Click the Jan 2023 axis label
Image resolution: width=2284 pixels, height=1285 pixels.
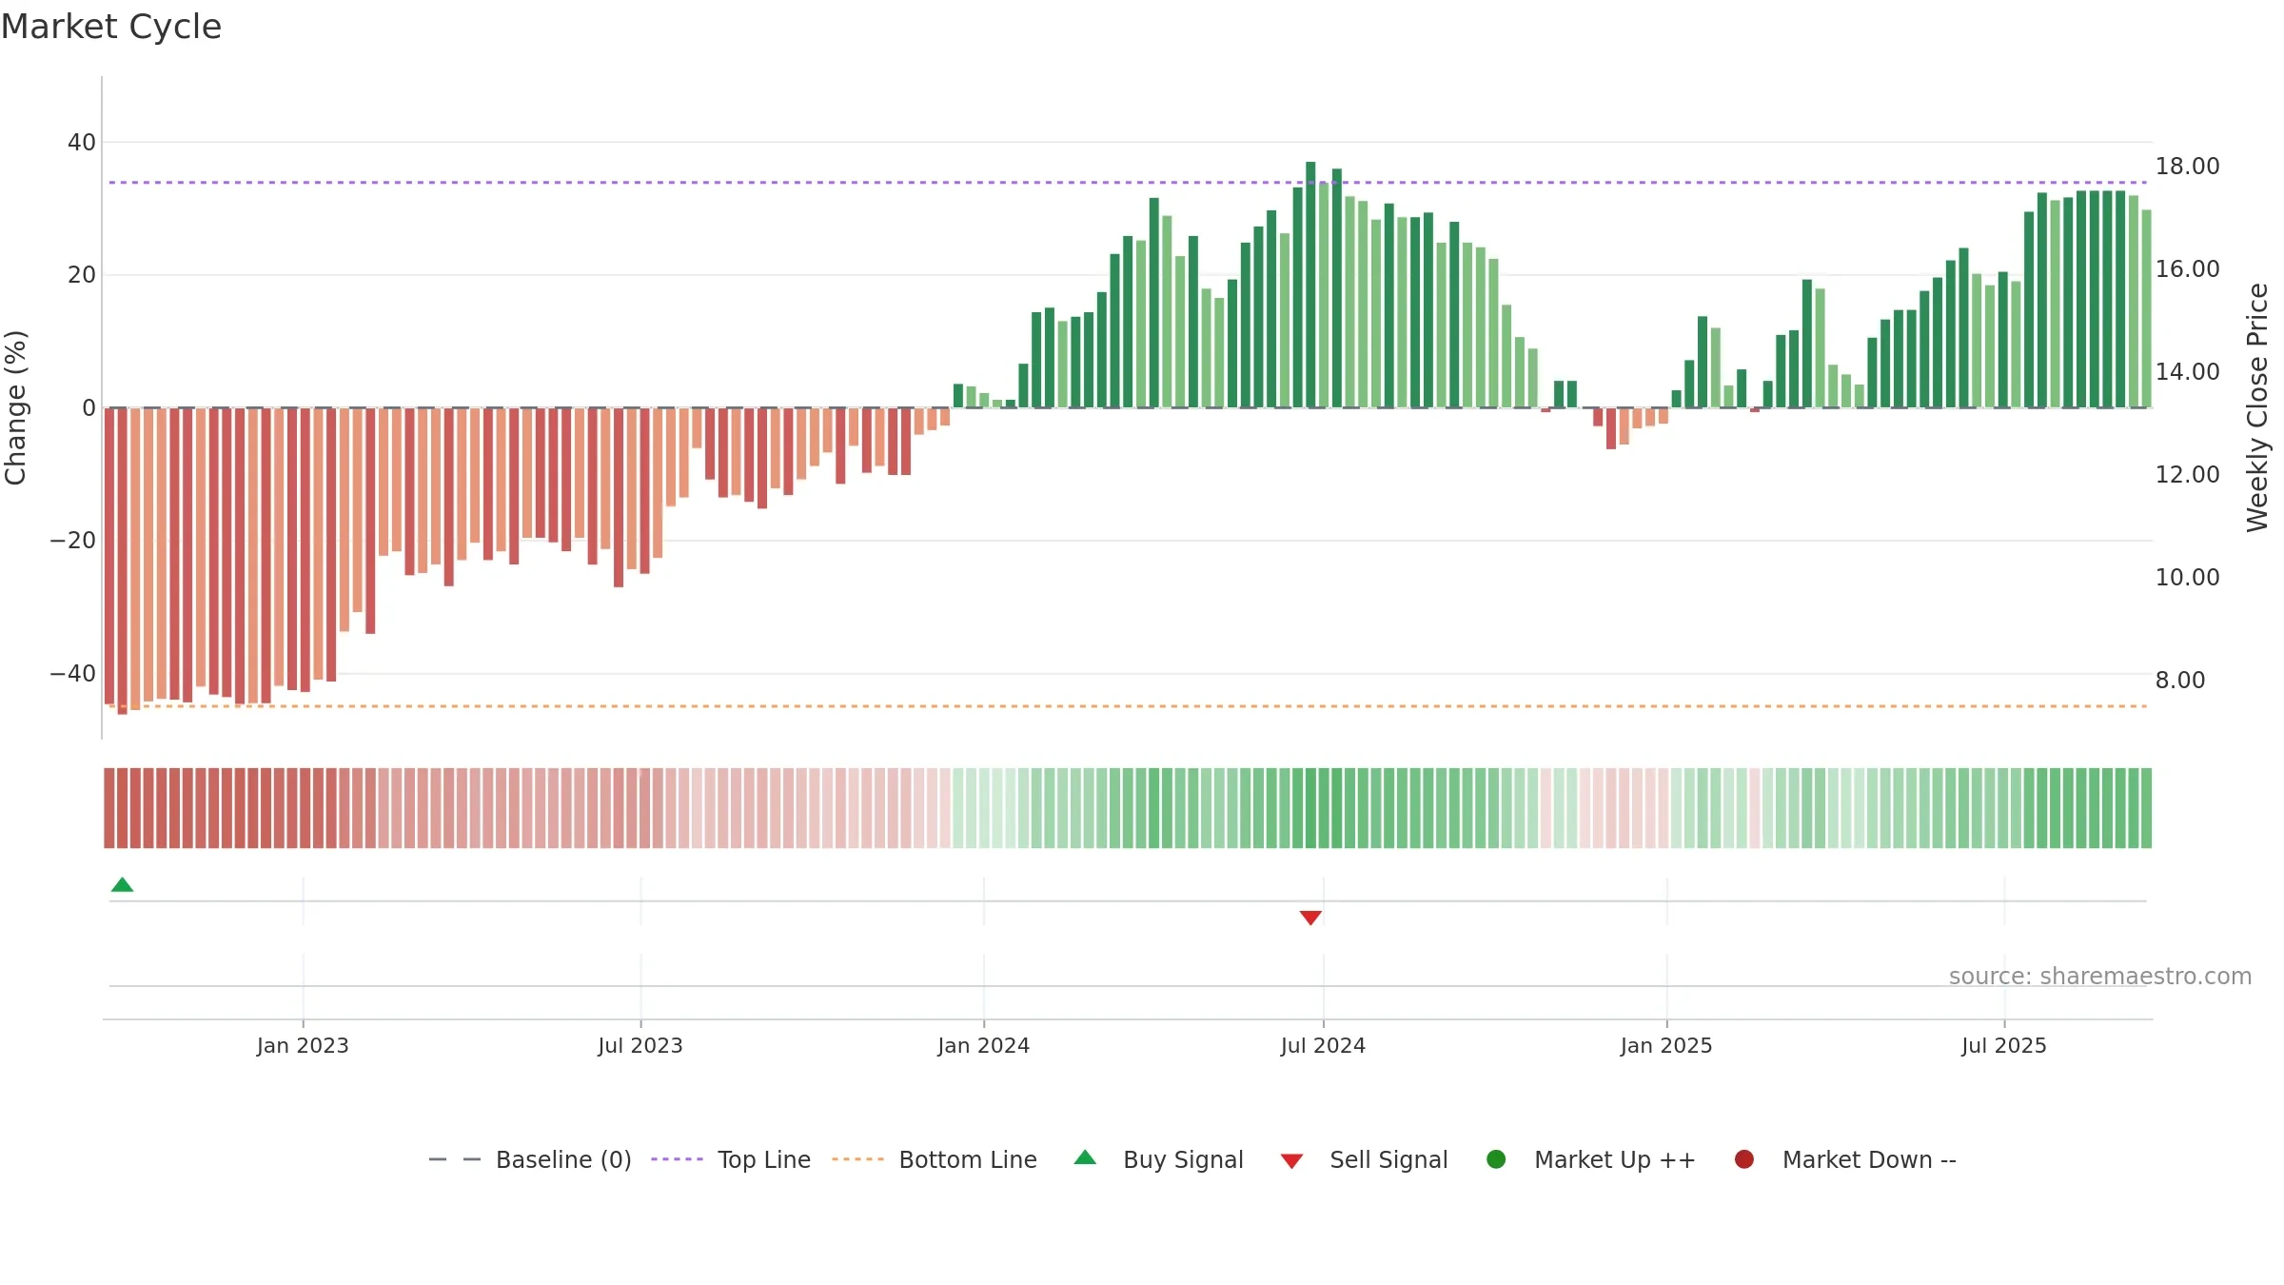click(303, 1045)
